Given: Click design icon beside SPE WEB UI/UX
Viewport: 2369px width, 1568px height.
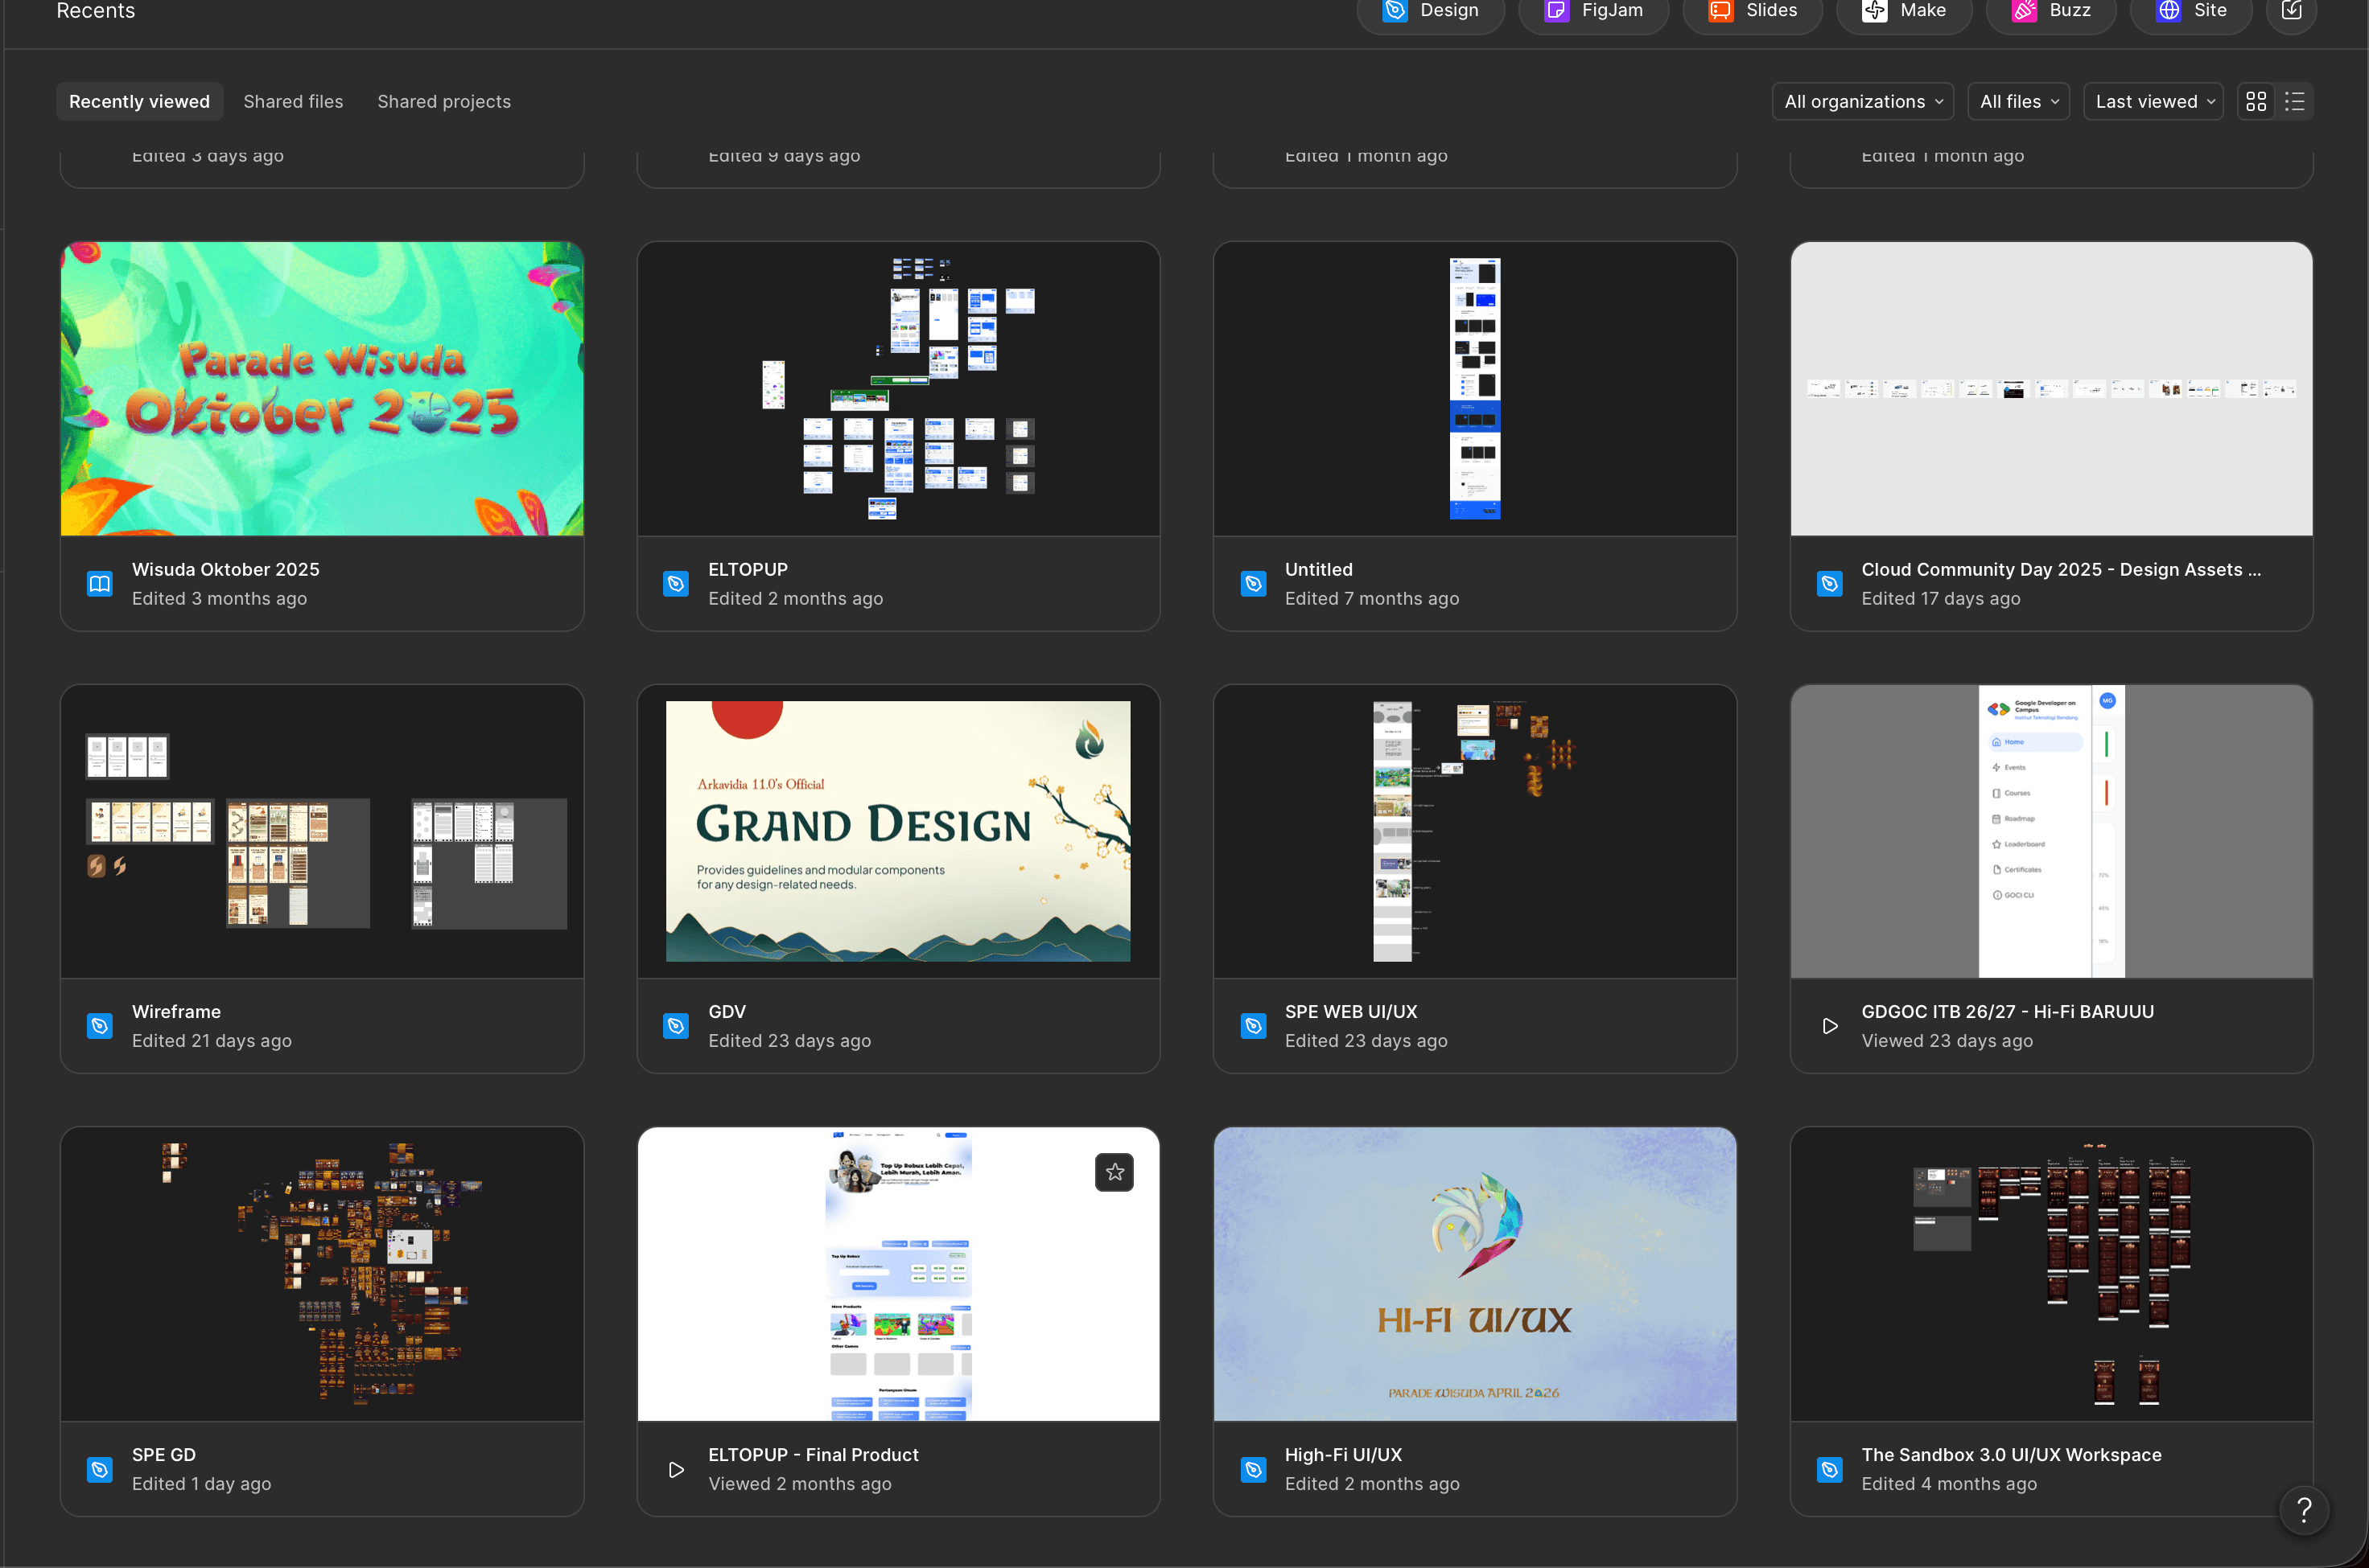Looking at the screenshot, I should pos(1253,1026).
